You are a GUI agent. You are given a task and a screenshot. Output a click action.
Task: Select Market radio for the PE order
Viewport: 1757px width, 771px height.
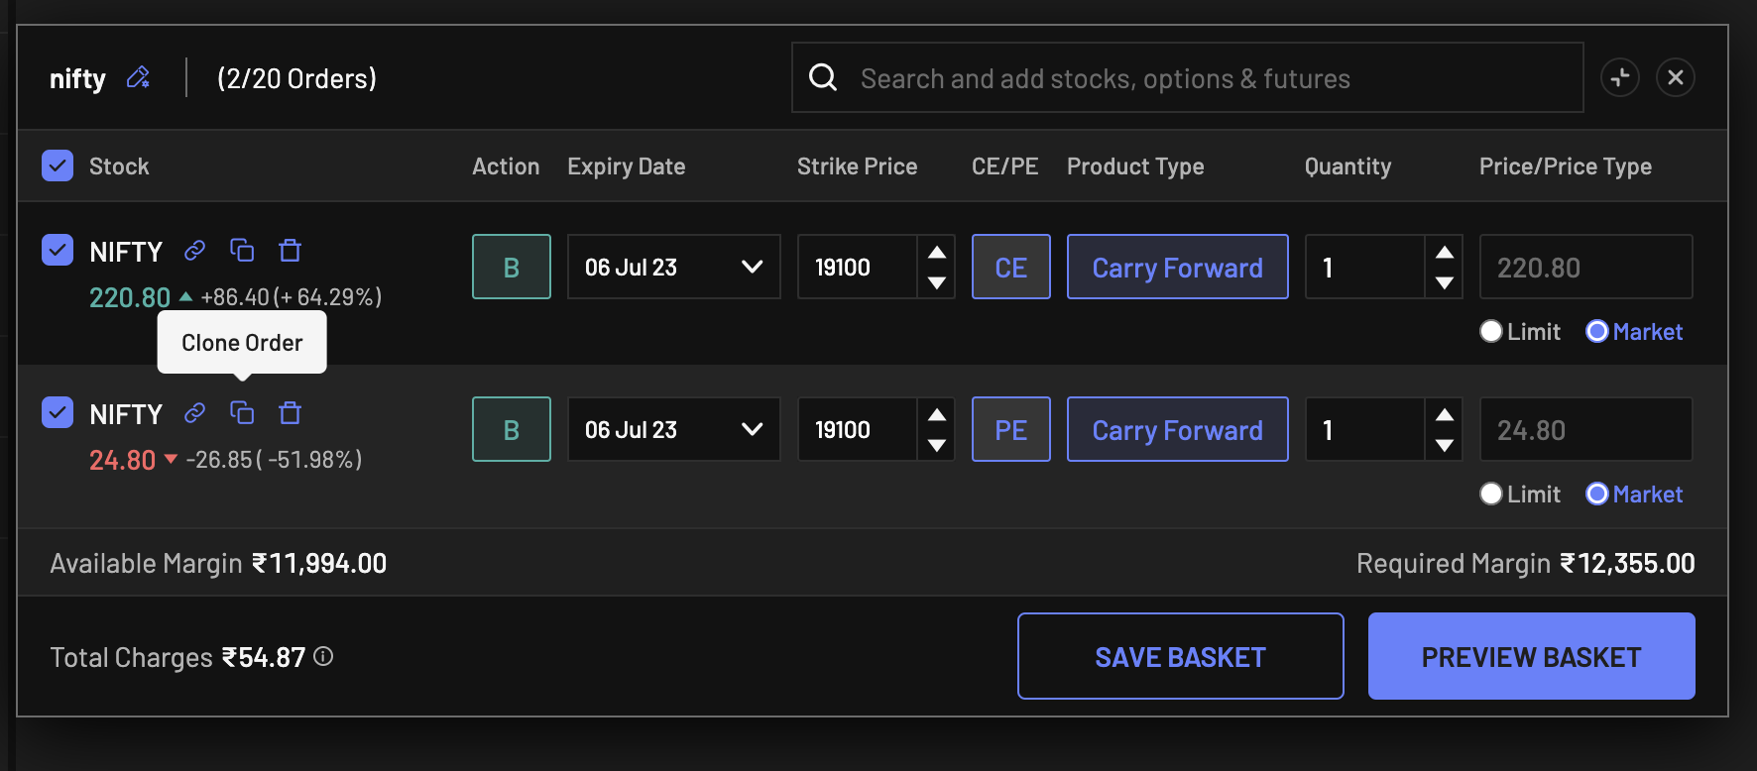pyautogui.click(x=1596, y=494)
